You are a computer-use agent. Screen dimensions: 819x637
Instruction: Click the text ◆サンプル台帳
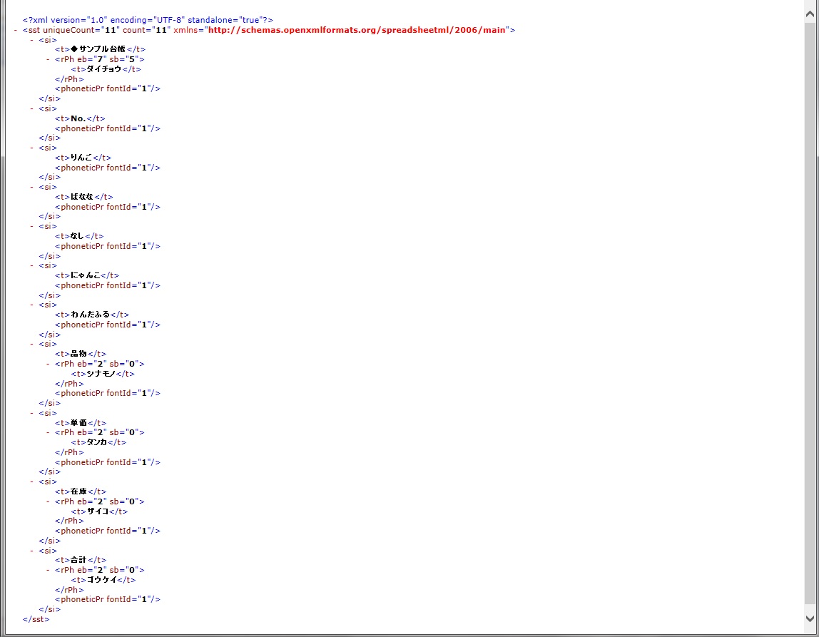[98, 50]
